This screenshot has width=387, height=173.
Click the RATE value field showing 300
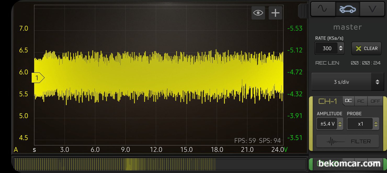click(x=327, y=48)
